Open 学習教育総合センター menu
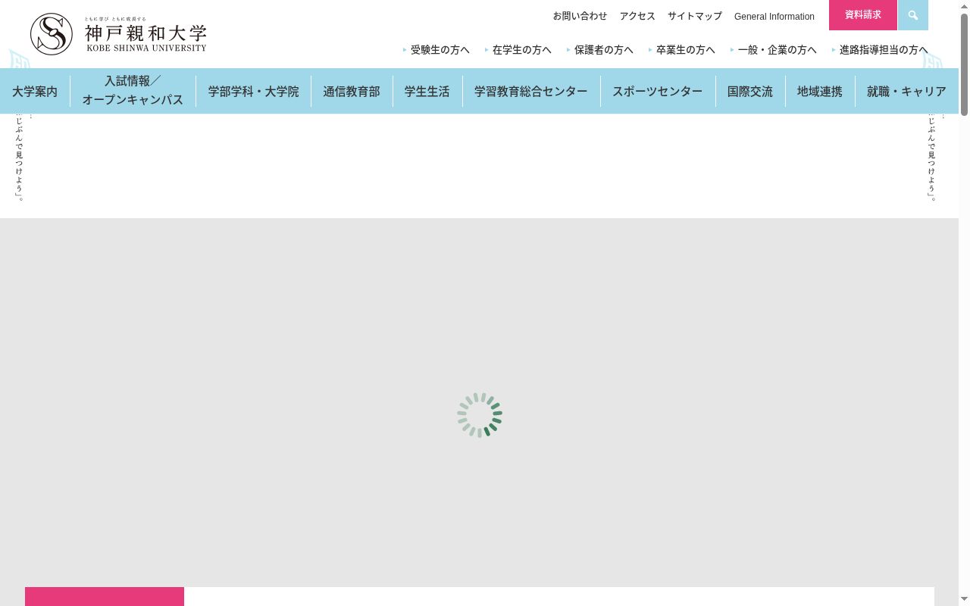This screenshot has height=606, width=970. pos(531,91)
